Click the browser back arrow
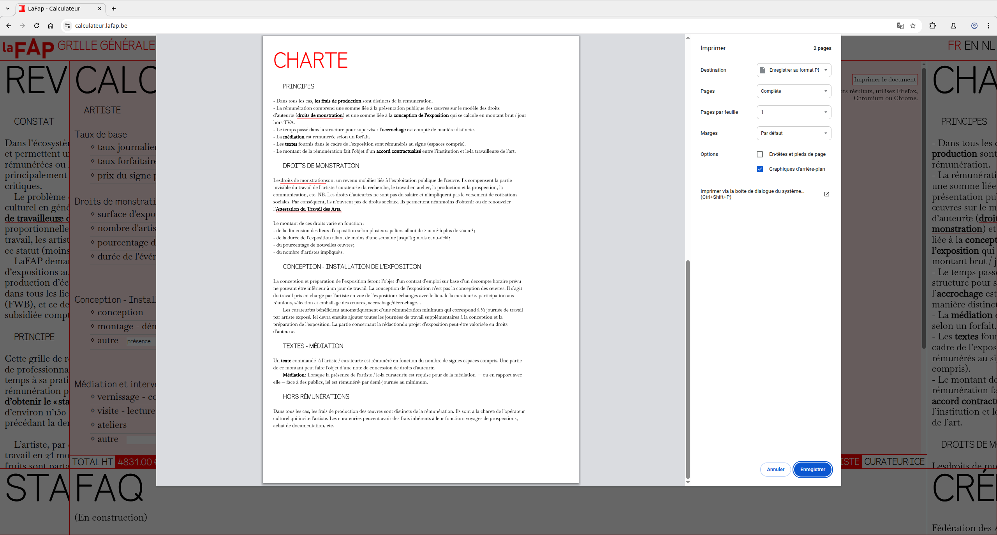 pyautogui.click(x=9, y=26)
